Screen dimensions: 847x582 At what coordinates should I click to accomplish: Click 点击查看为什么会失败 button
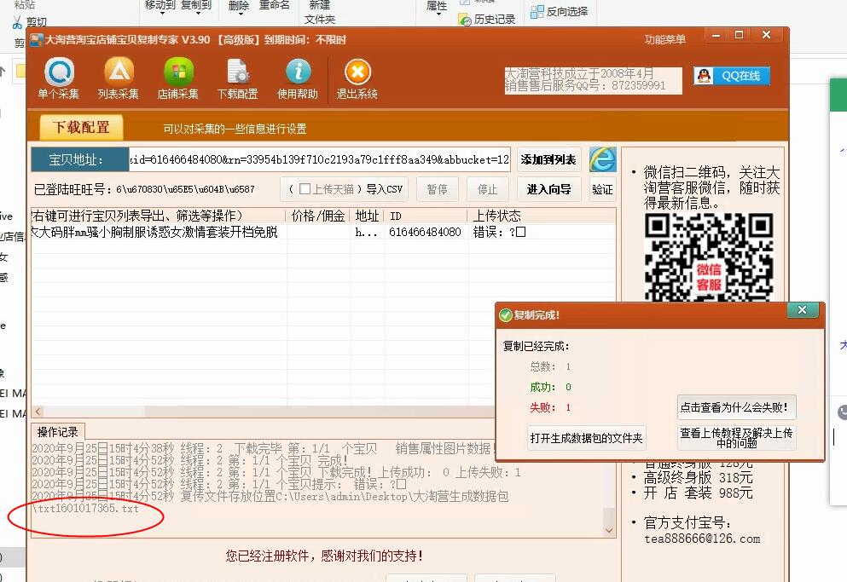coord(736,407)
